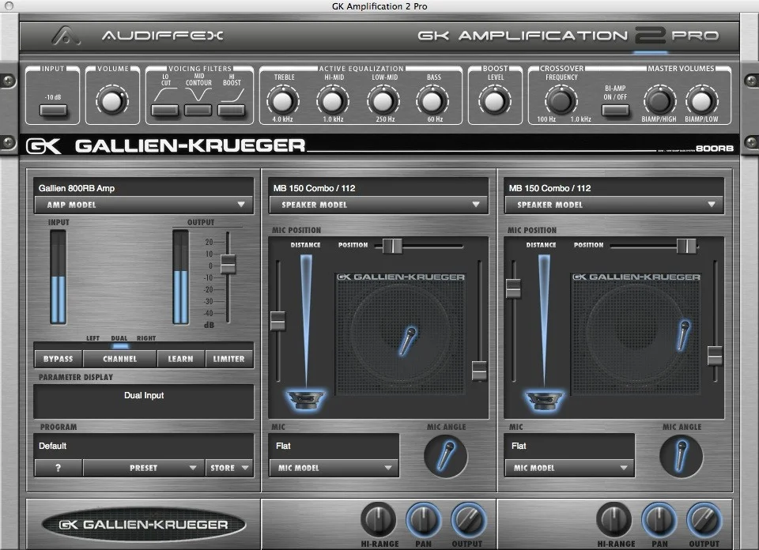Enable the Lo Cut voicing filter
The height and width of the screenshot is (550, 759).
coord(164,110)
